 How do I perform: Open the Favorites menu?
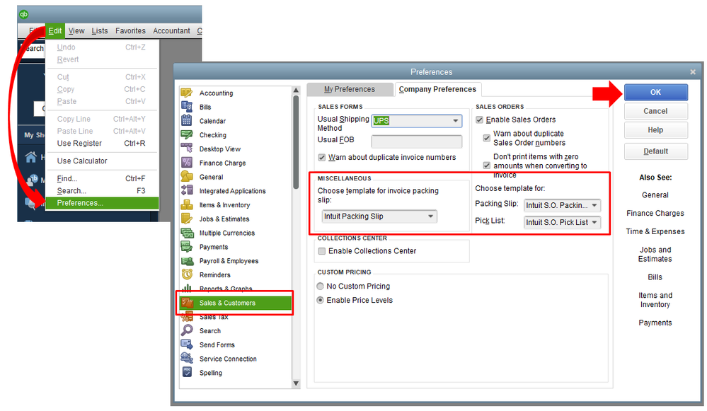pos(130,30)
